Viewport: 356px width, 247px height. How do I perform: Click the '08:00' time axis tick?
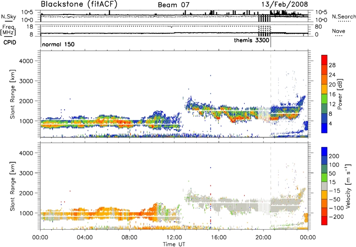tap(129, 238)
